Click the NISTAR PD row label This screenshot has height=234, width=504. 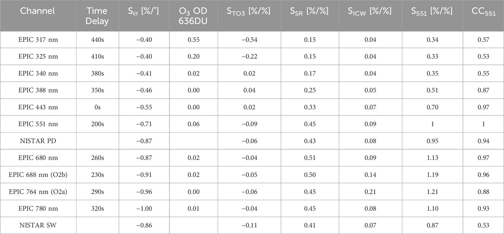(x=38, y=141)
